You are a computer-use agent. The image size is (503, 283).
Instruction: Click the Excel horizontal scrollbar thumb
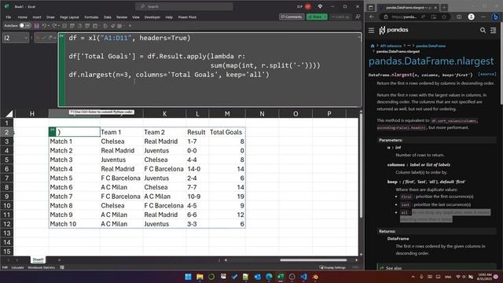313,260
